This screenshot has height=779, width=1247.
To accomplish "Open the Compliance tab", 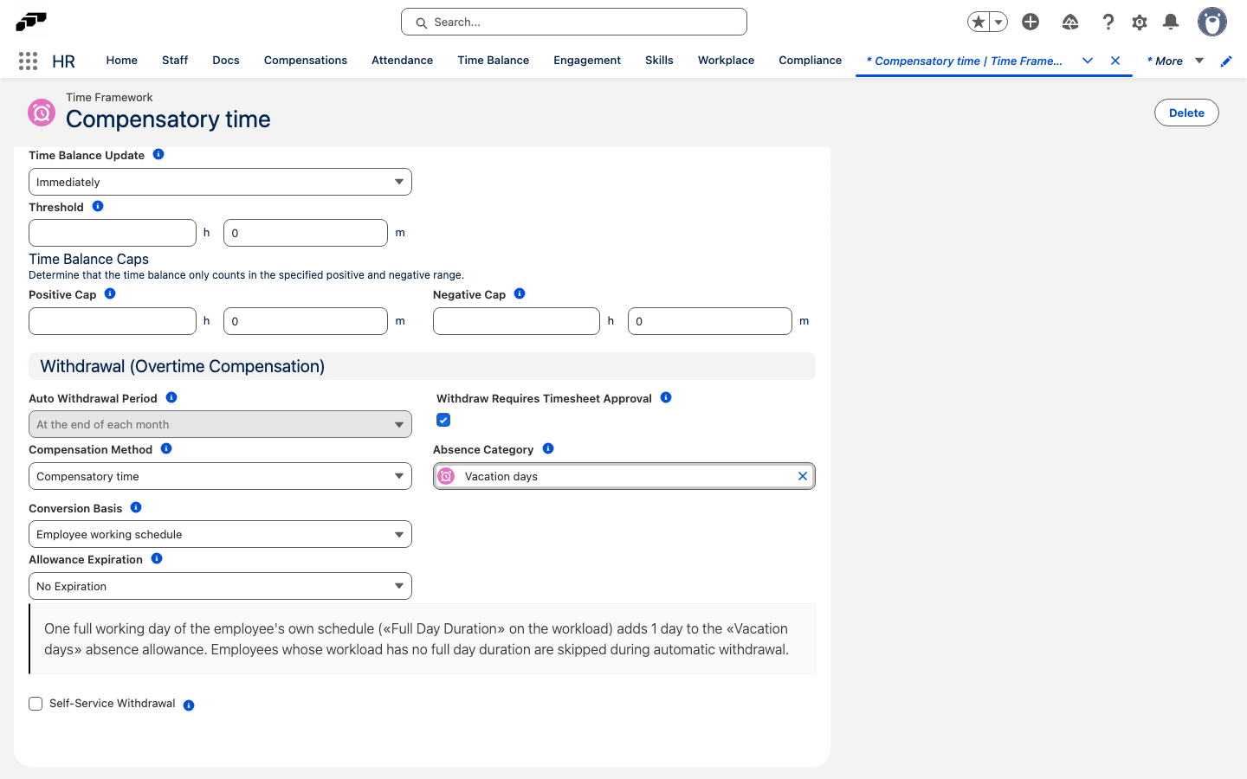I will tap(810, 61).
